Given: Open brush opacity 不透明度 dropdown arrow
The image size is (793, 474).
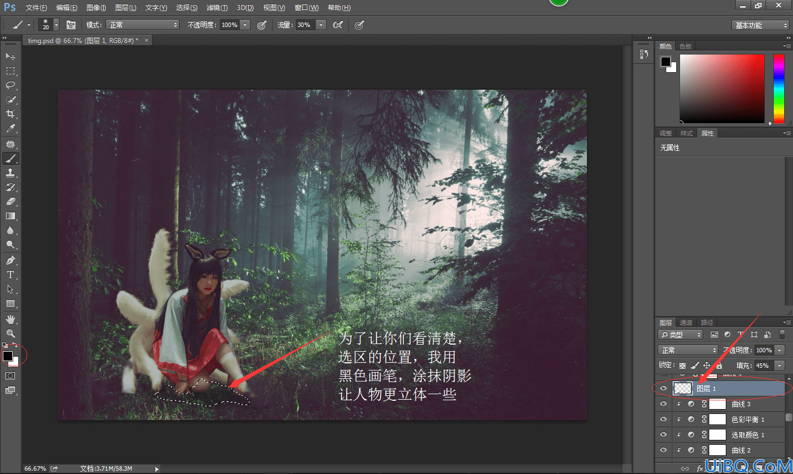Looking at the screenshot, I should [x=245, y=25].
